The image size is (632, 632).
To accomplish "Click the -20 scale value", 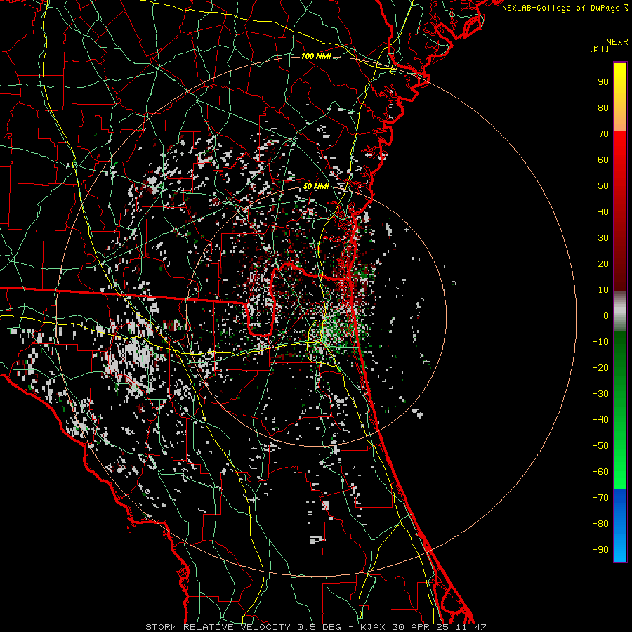I will pos(600,367).
